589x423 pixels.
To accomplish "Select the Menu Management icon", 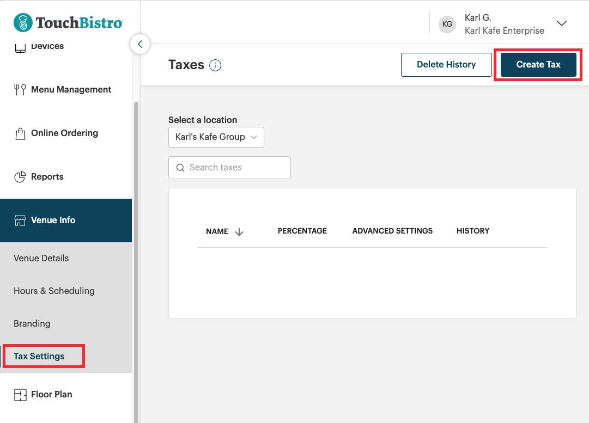I will point(20,89).
